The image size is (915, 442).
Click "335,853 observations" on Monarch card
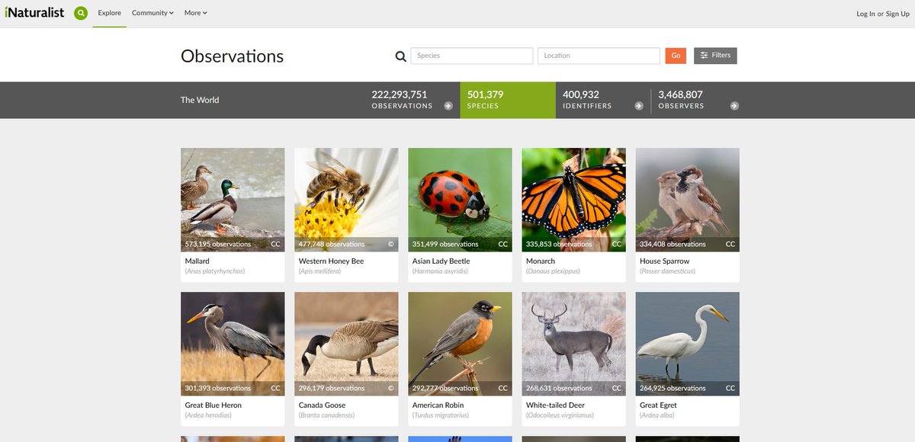click(x=558, y=245)
